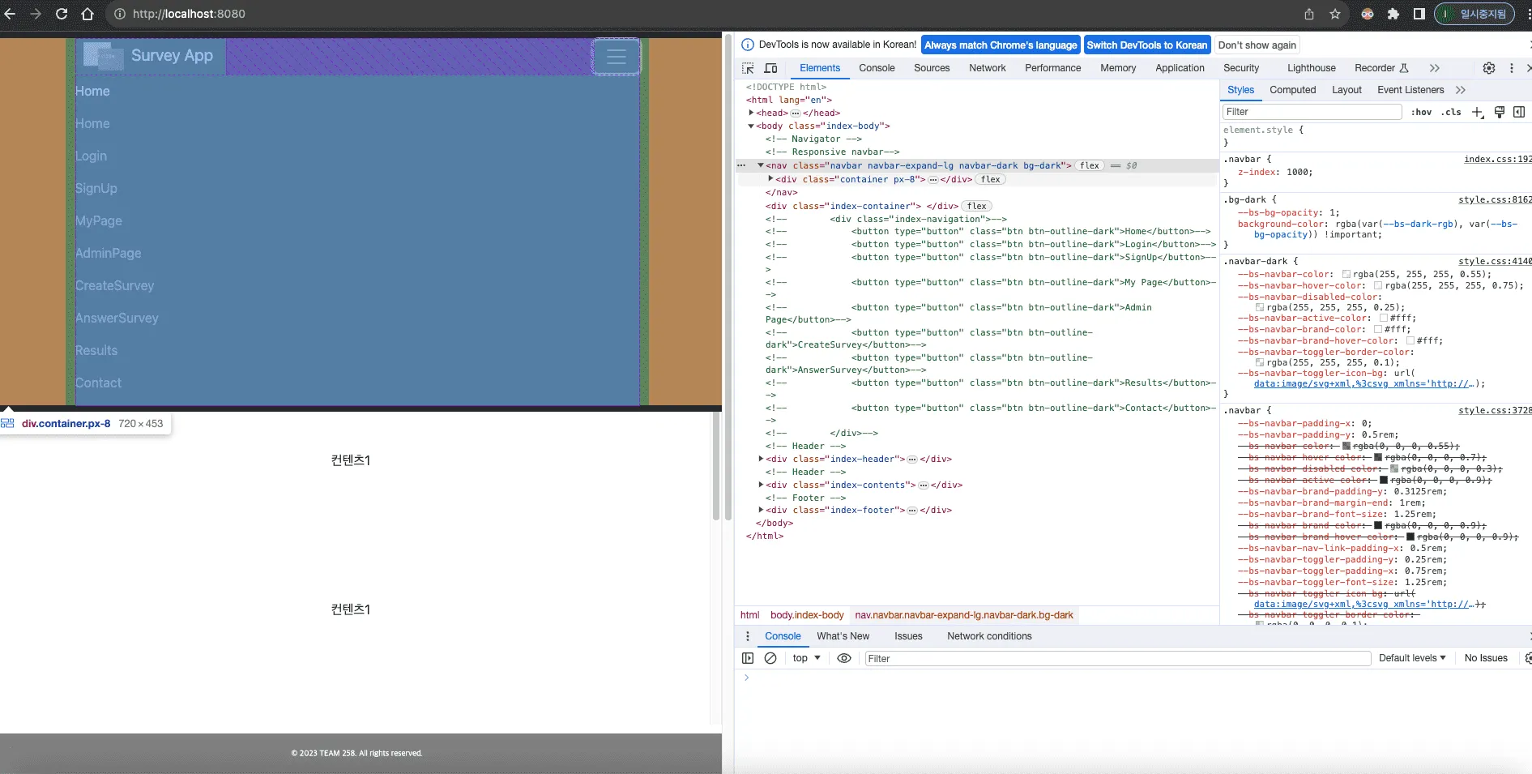Click the navbar-brand-color #fff swatch
The image size is (1532, 774).
pos(1377,330)
